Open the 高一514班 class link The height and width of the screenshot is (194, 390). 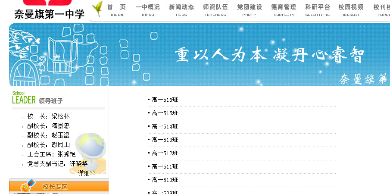pyautogui.click(x=165, y=127)
